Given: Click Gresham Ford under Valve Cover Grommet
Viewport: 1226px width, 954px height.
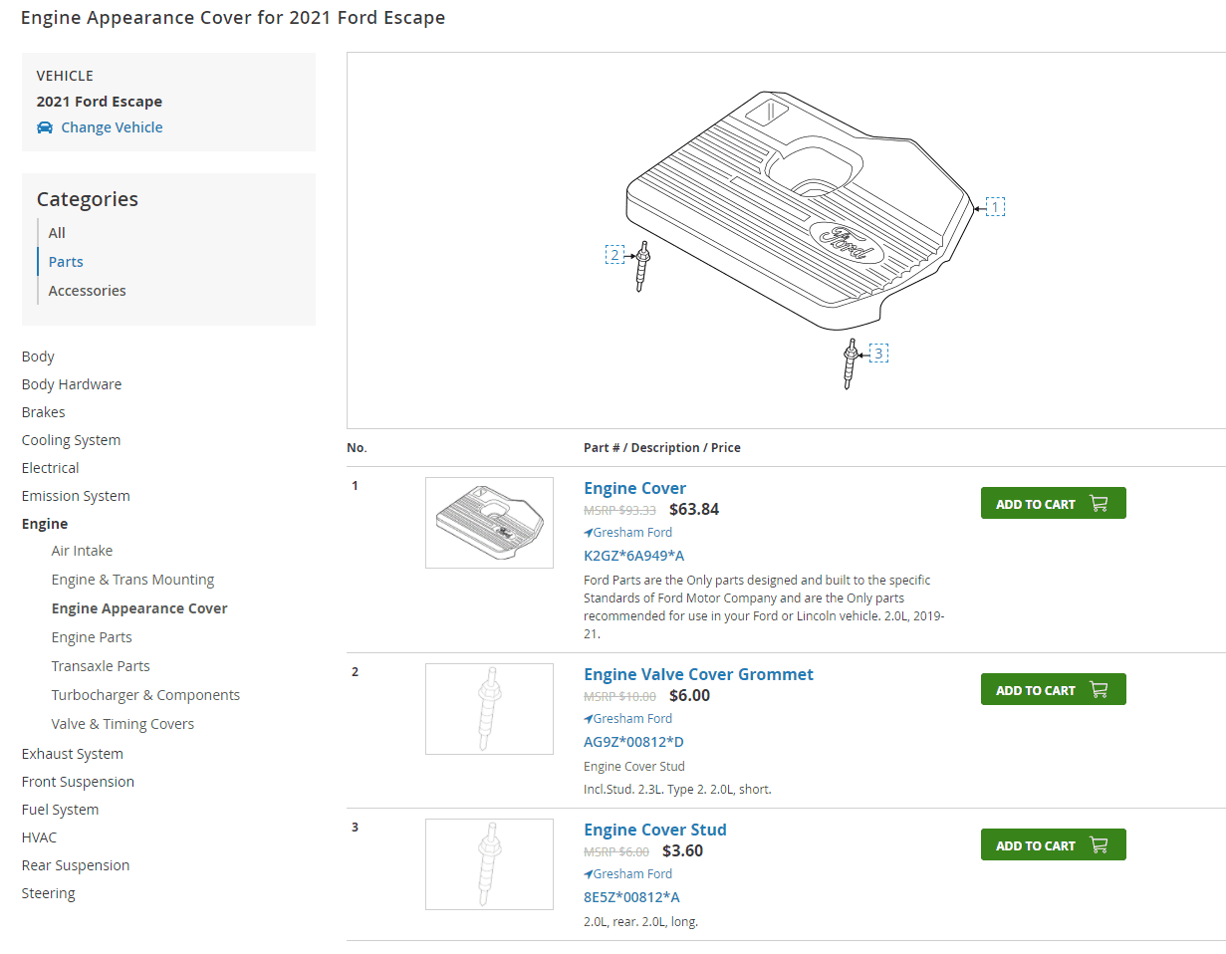Looking at the screenshot, I should coord(632,719).
